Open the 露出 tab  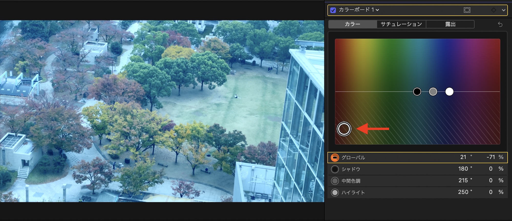pyautogui.click(x=450, y=24)
